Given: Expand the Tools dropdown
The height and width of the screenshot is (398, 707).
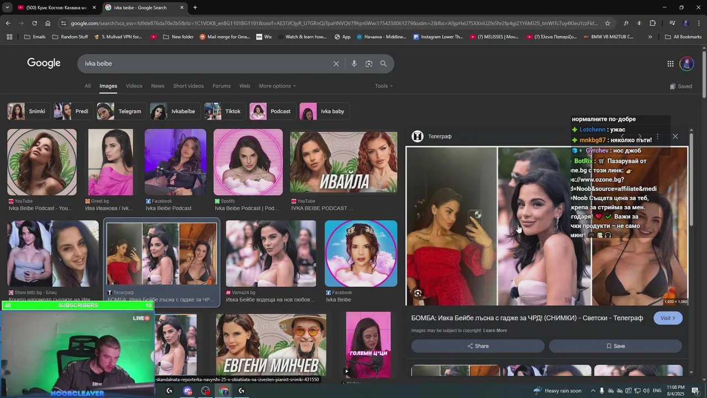Looking at the screenshot, I should pos(384,86).
